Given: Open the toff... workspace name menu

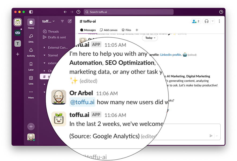Looking at the screenshot, I should click(48, 21).
